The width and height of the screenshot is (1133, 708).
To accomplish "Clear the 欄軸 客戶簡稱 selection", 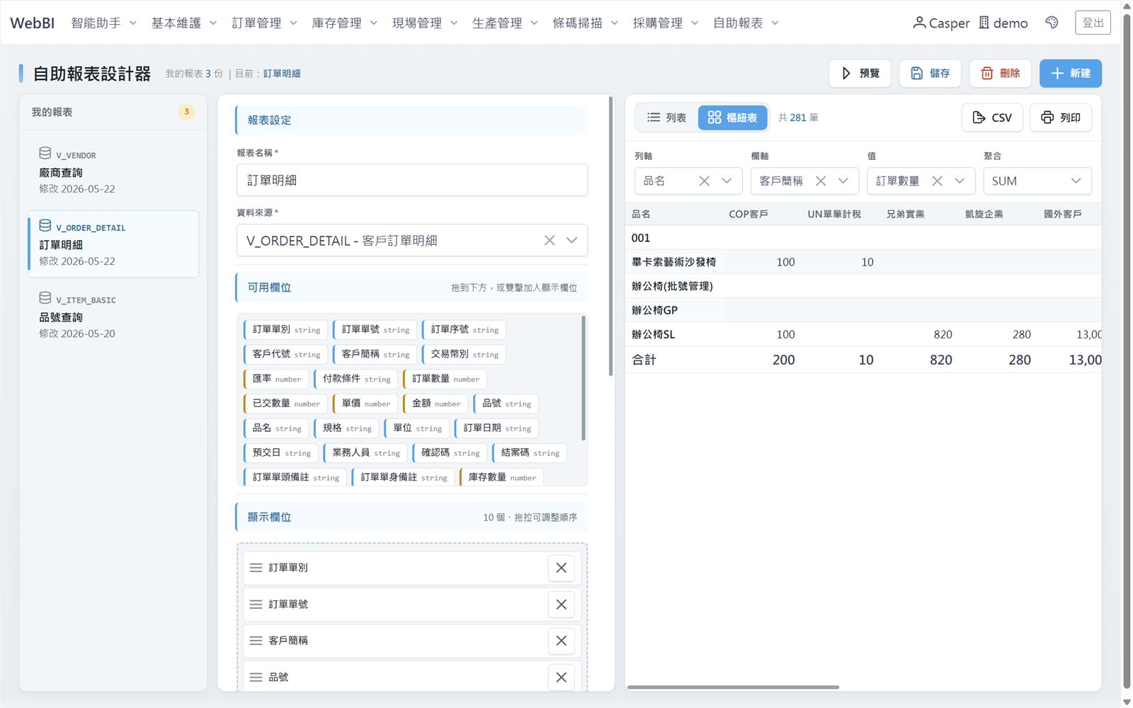I will [821, 181].
